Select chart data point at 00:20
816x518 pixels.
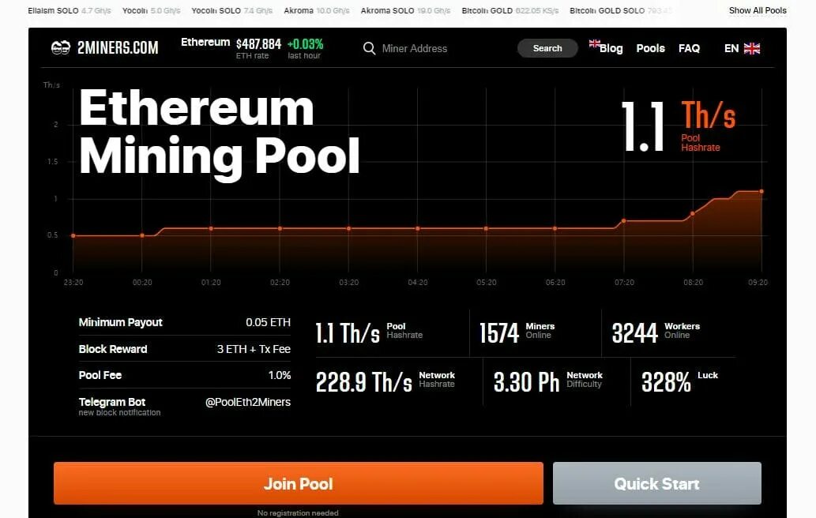tap(142, 235)
